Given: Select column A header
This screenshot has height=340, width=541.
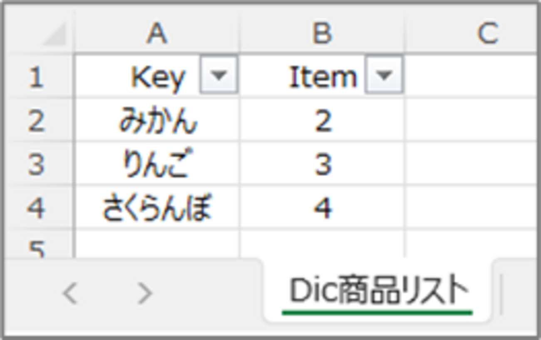Looking at the screenshot, I should coord(157,33).
